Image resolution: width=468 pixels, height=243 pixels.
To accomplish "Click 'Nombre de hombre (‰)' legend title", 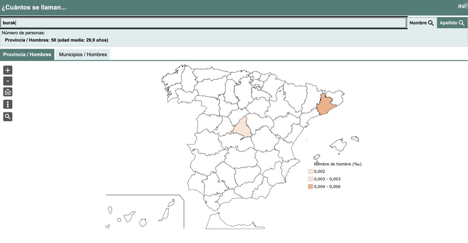I will click(338, 164).
